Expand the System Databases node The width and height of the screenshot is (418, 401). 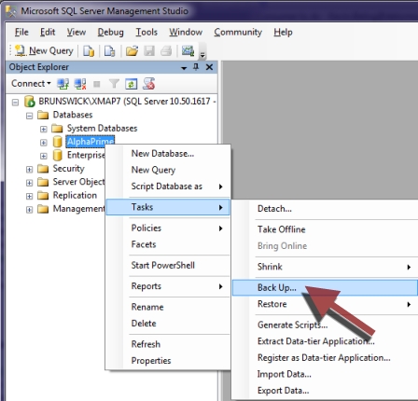pyautogui.click(x=44, y=129)
